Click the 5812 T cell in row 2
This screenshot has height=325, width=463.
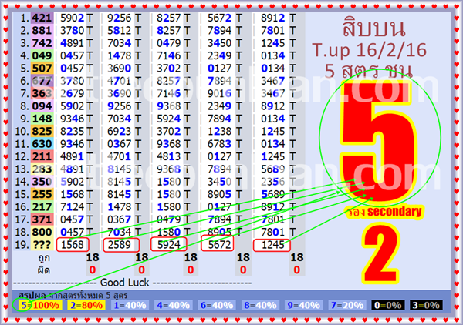(x=124, y=30)
